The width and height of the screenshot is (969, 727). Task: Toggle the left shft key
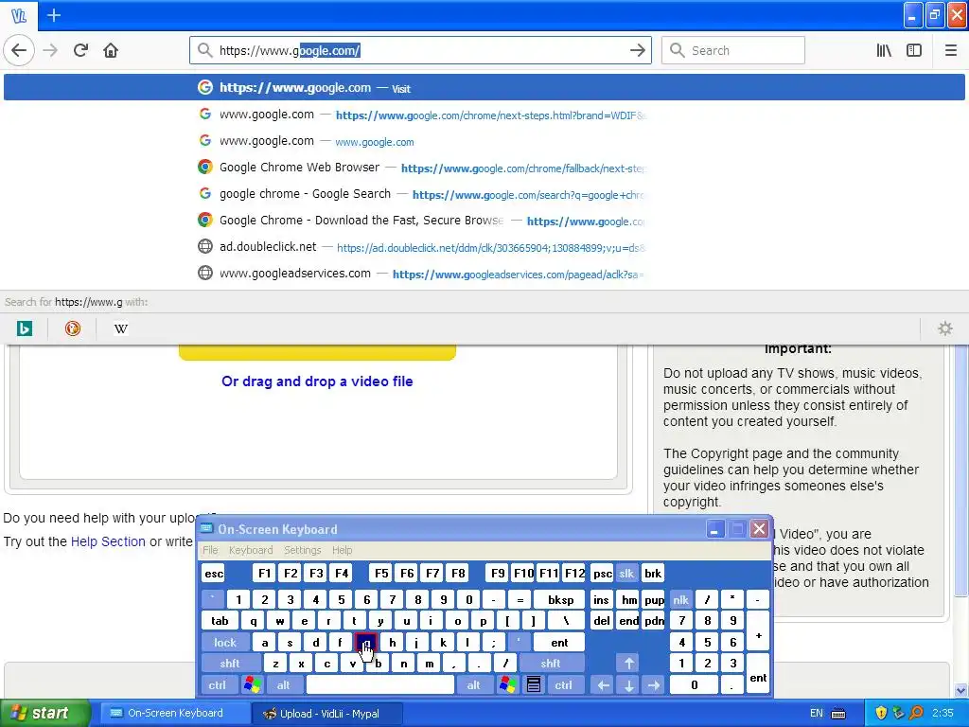click(230, 664)
